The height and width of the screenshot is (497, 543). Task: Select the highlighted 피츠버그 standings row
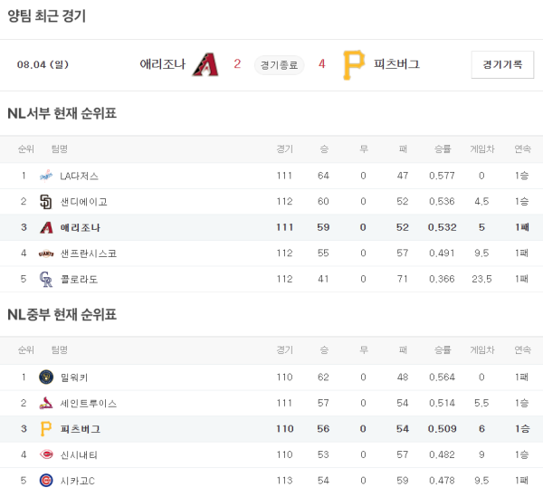pos(271,428)
